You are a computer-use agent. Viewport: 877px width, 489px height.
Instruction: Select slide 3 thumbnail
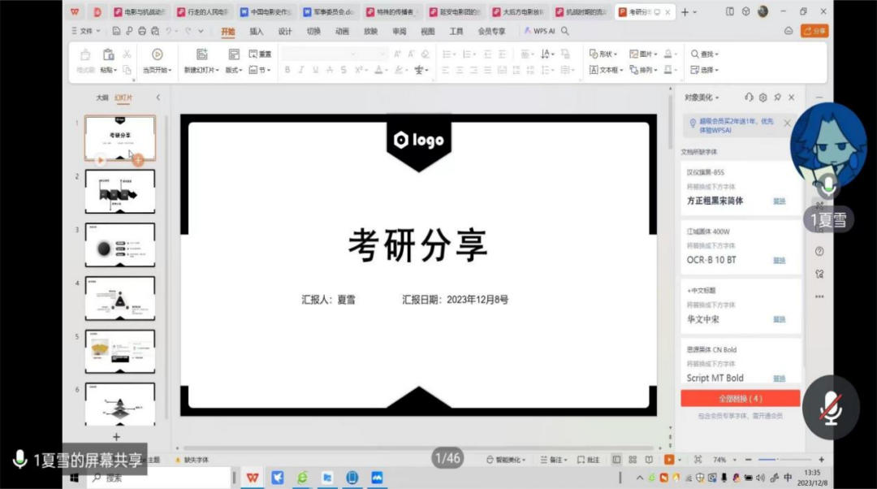point(119,244)
